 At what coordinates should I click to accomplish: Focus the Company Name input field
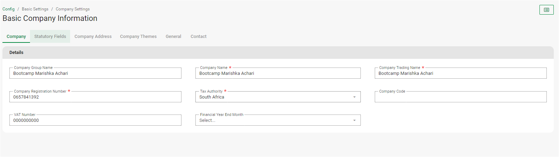point(277,73)
